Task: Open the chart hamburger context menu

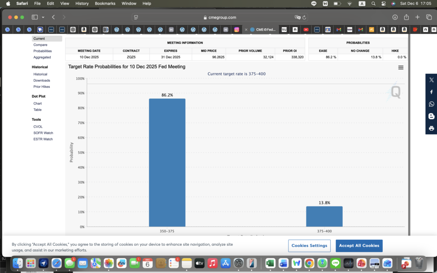Action: pos(400,67)
